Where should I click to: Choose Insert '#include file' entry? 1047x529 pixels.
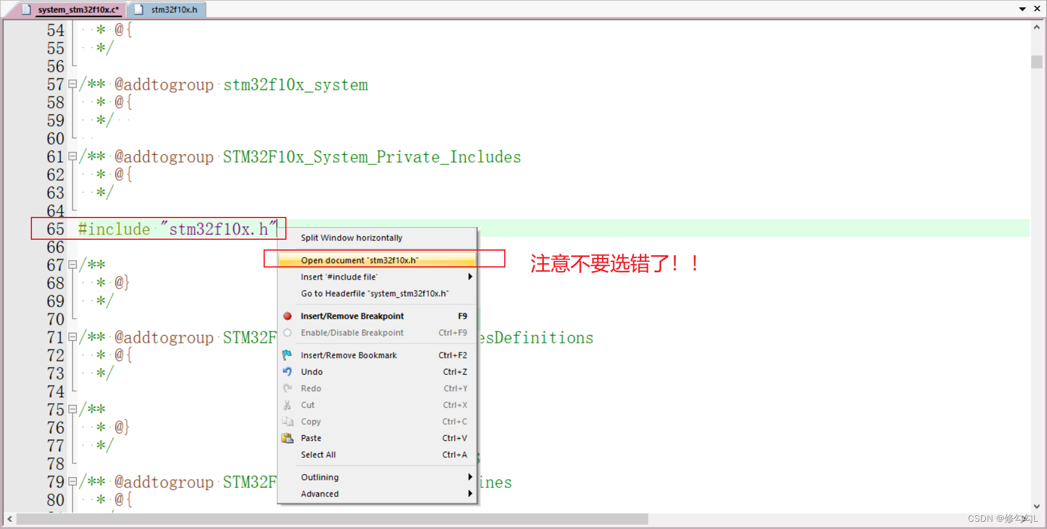coord(378,277)
